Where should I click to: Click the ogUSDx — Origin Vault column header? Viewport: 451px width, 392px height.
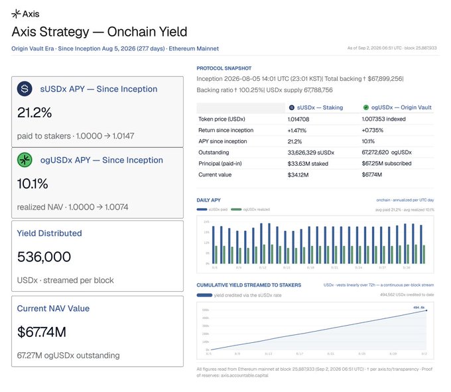tap(401, 107)
